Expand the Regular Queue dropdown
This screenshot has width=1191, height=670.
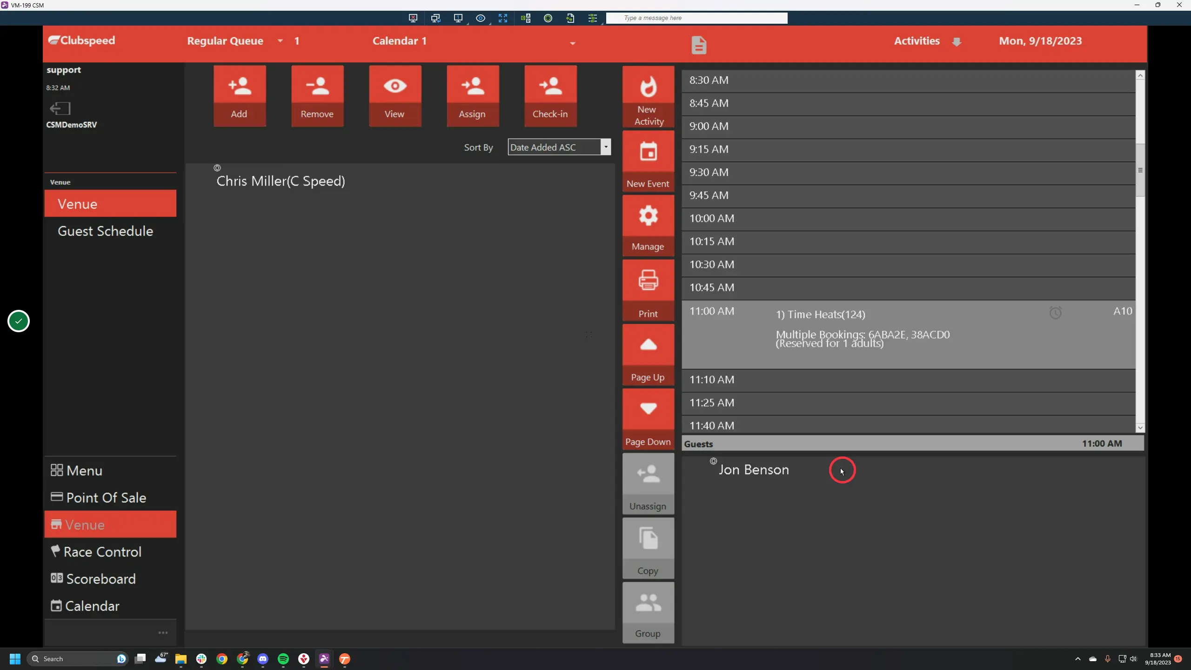tap(280, 41)
